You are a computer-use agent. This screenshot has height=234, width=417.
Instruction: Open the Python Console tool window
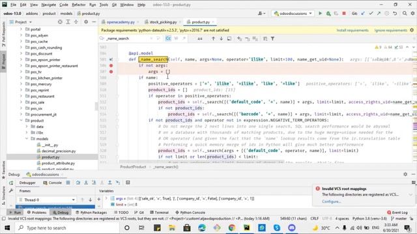pos(190,213)
